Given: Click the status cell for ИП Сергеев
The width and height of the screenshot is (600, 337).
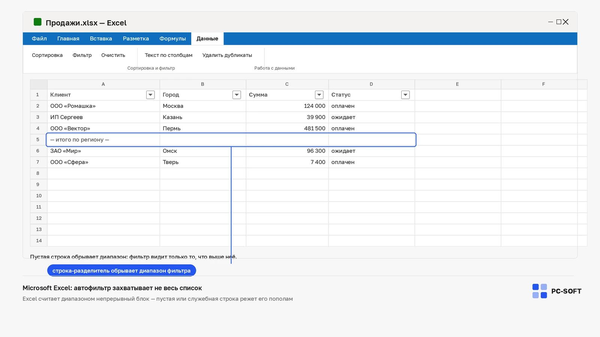Looking at the screenshot, I should click(372, 117).
